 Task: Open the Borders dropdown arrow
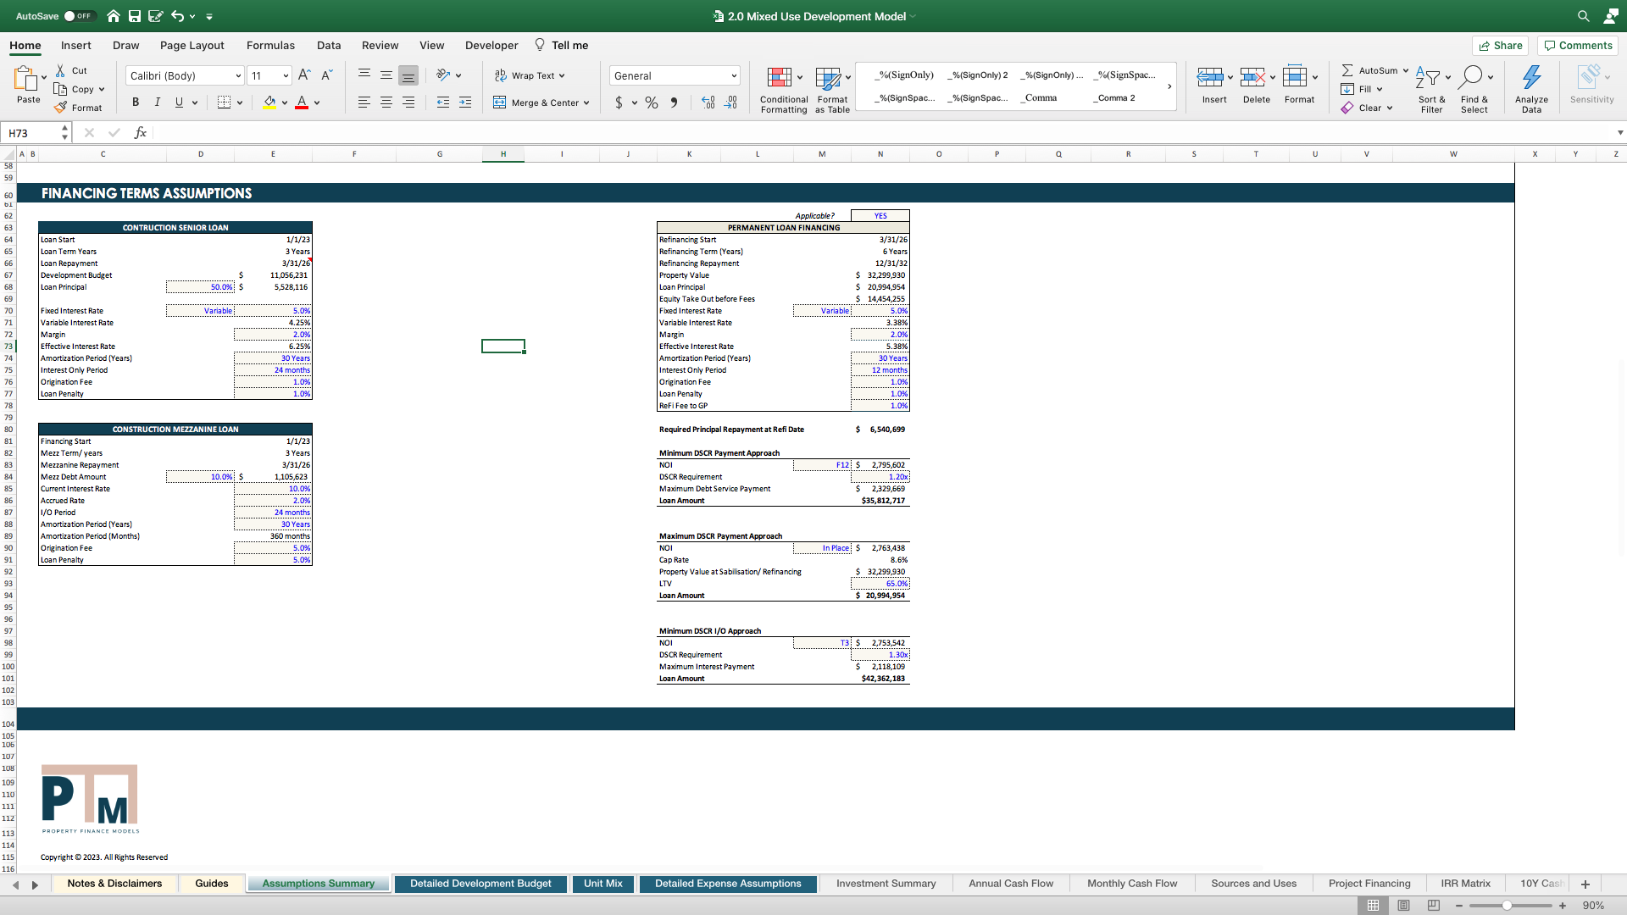click(x=240, y=103)
